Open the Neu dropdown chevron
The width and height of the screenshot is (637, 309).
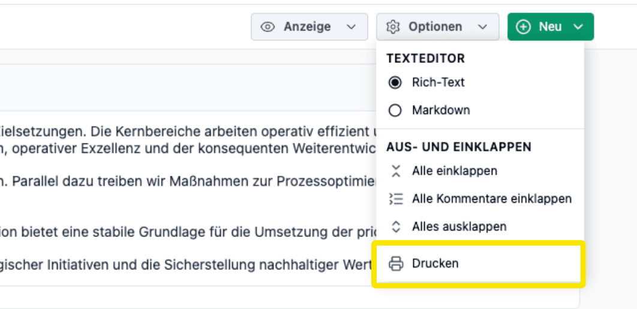coord(578,27)
